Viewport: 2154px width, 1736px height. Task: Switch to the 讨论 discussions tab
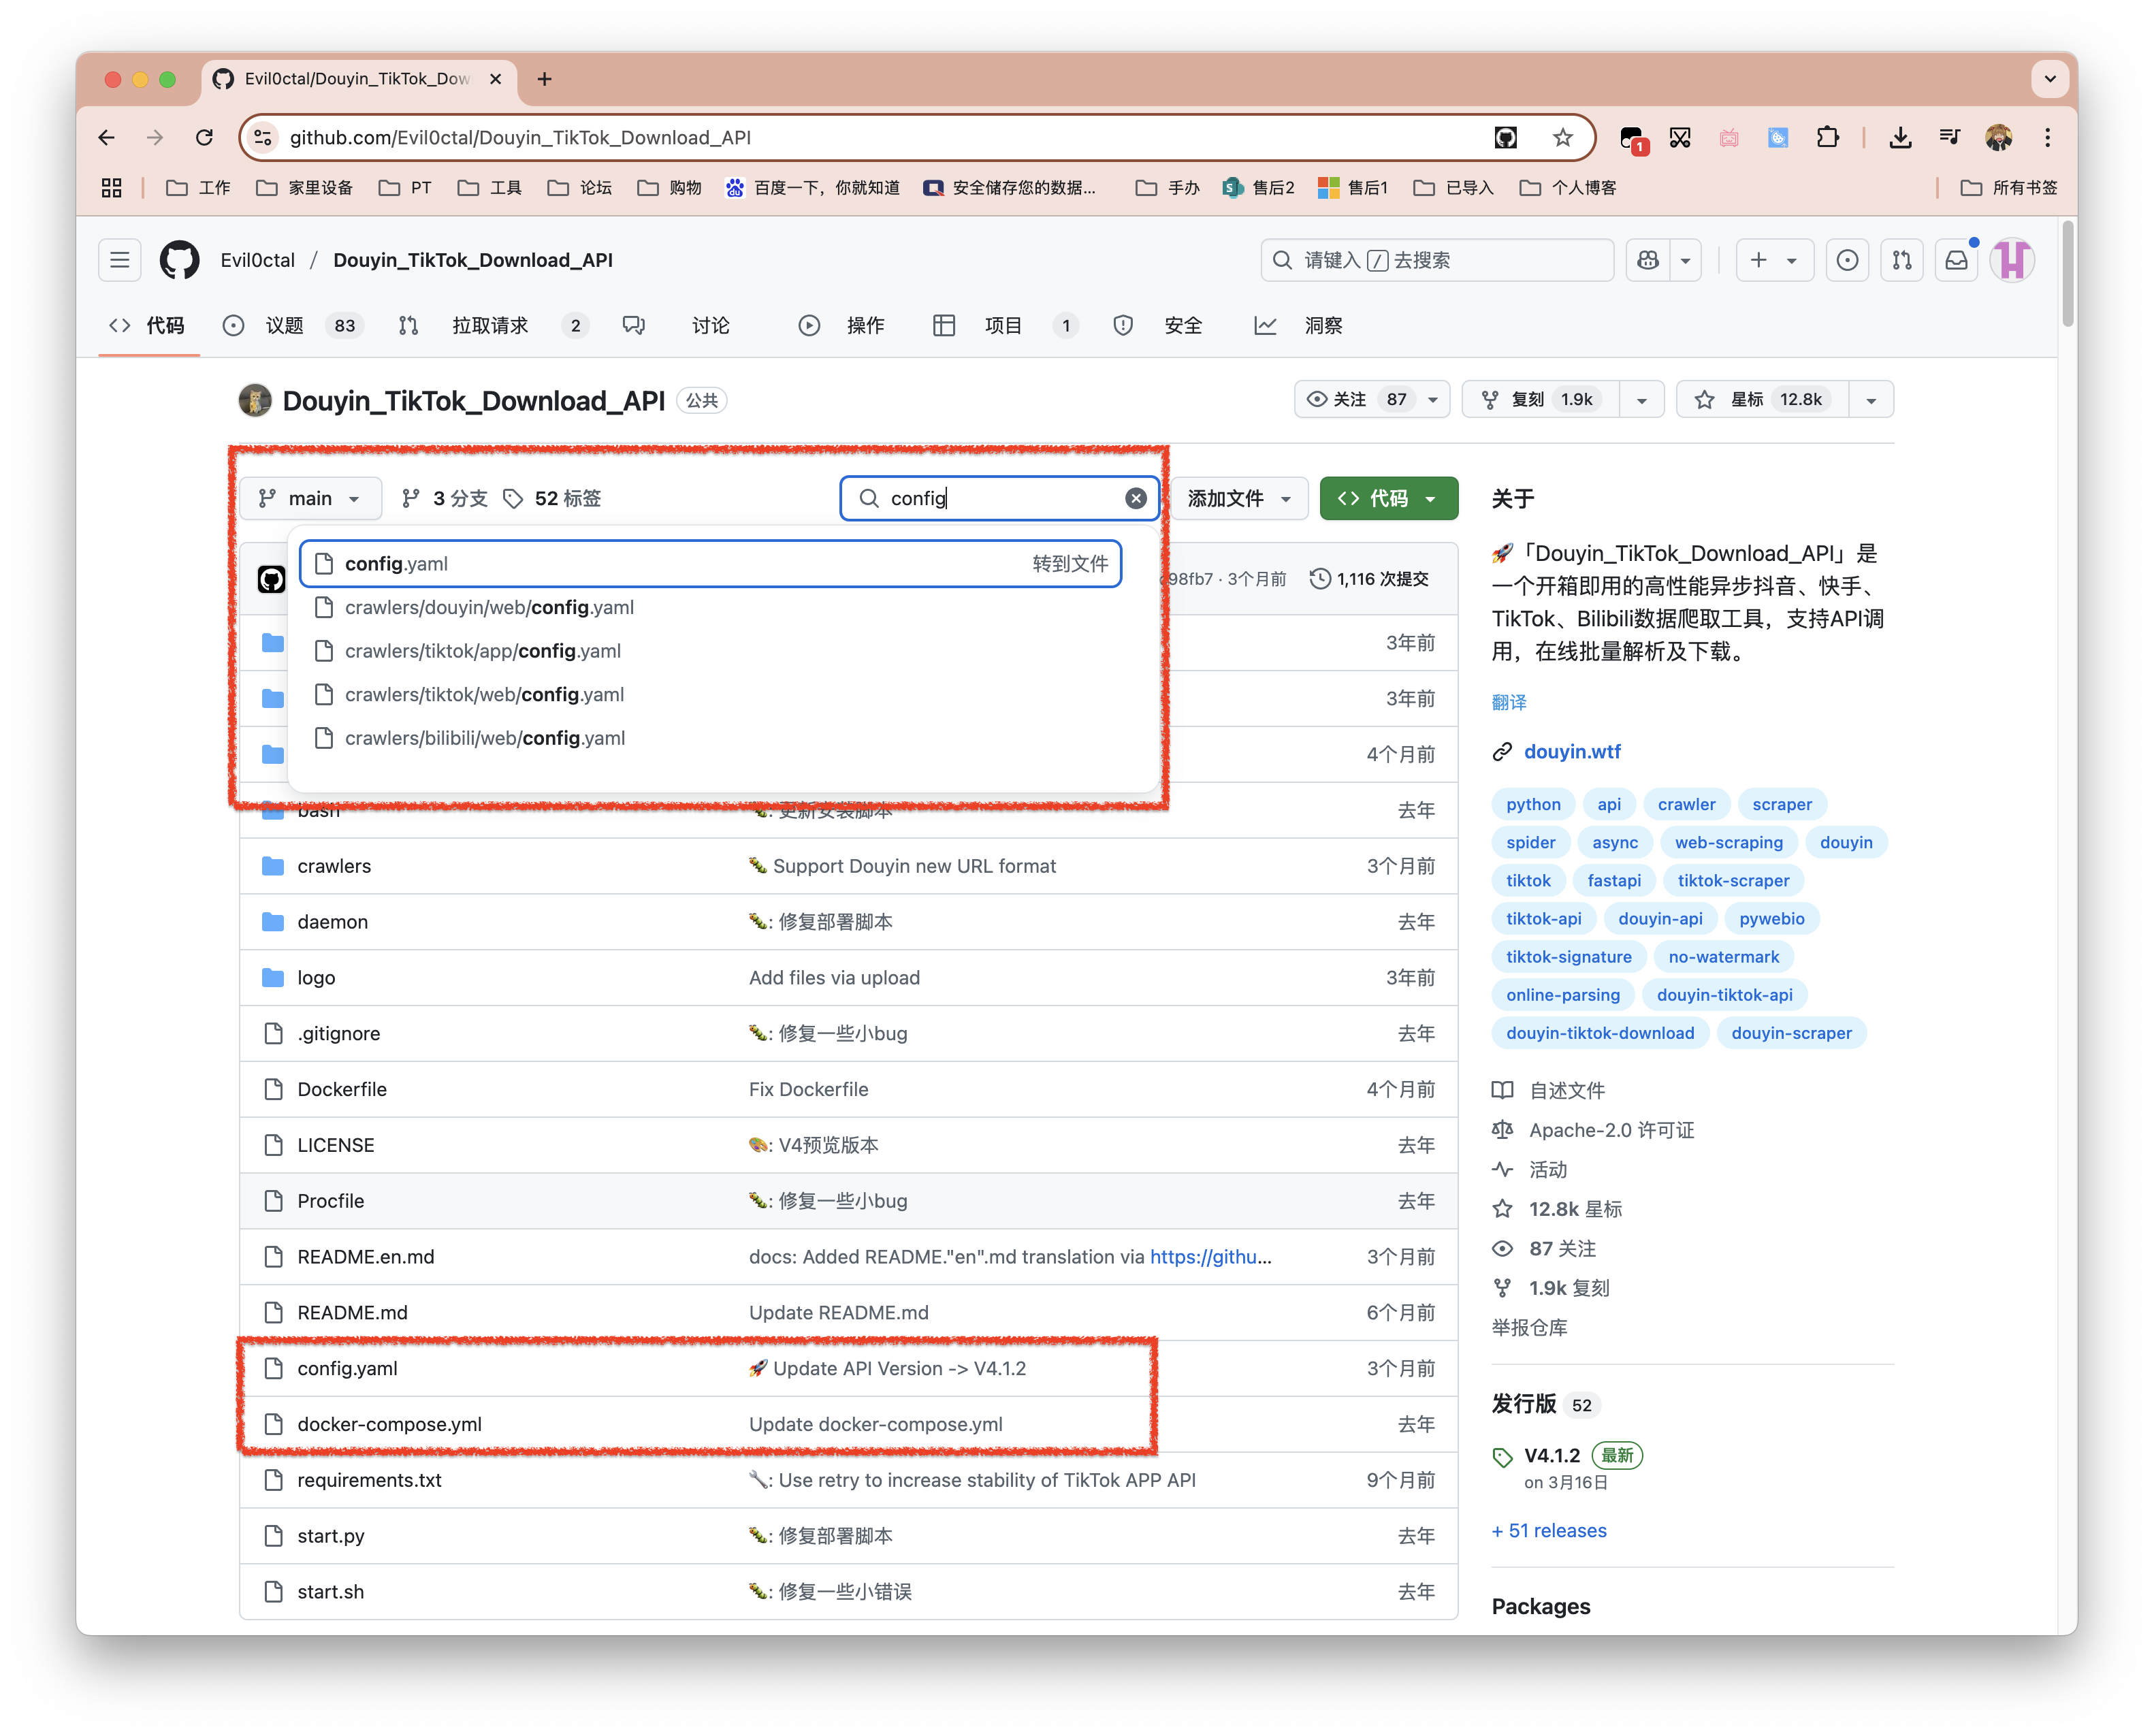pos(676,325)
